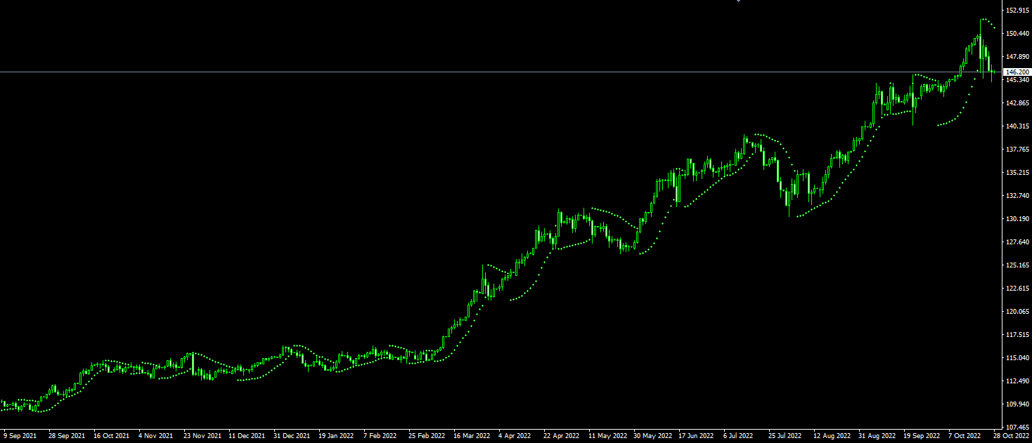Click the 112.490 price axis label
Screen dimensions: 1032x443
point(1018,381)
